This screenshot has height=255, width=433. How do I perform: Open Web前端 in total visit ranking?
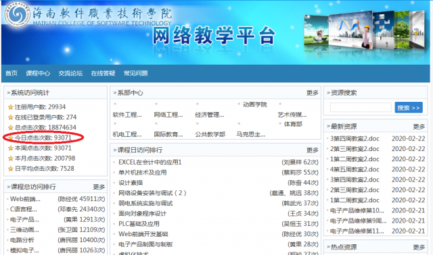tap(25, 199)
